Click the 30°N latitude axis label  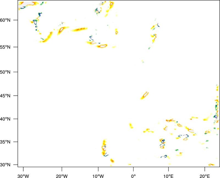(x=5, y=165)
